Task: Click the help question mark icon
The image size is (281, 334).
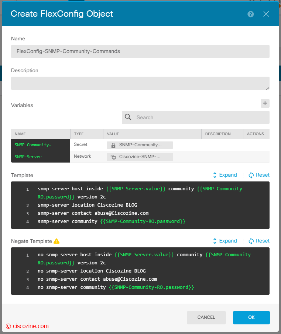Action: [x=251, y=14]
